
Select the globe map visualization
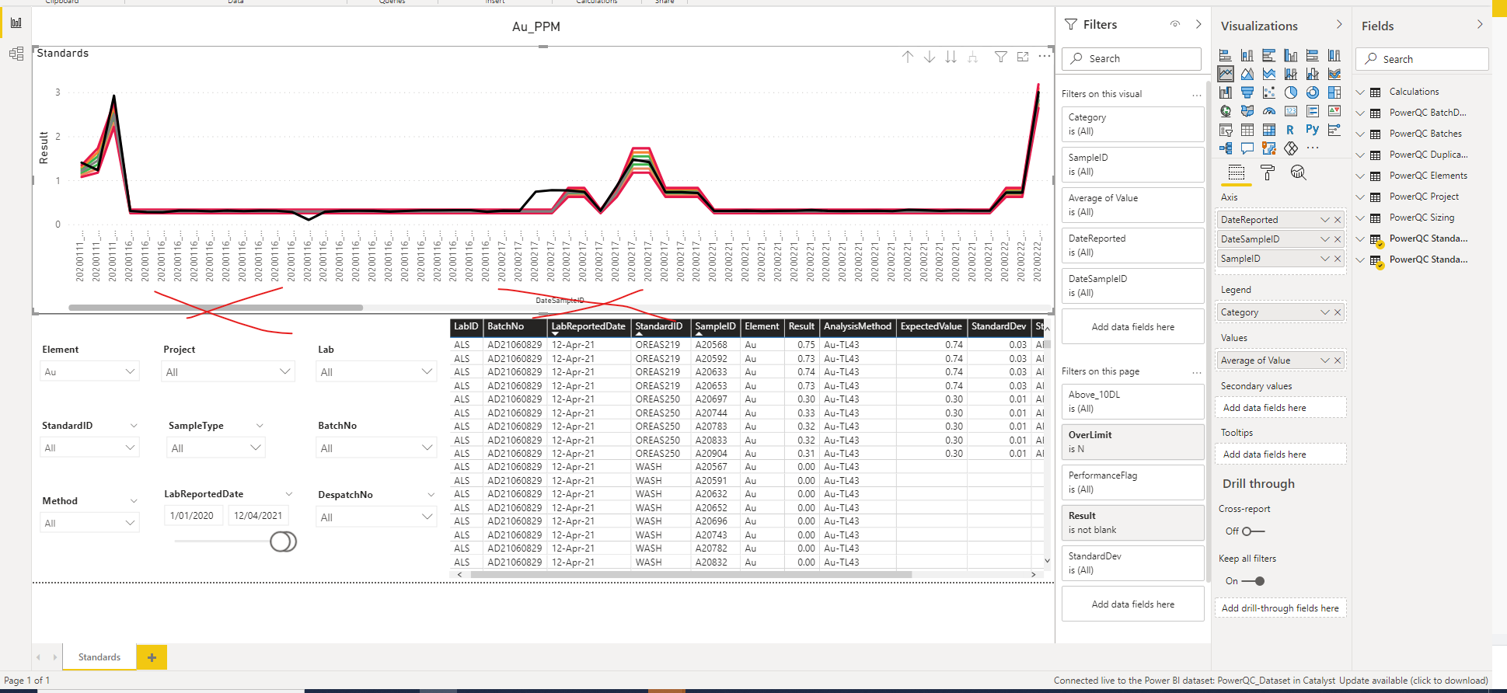click(x=1226, y=111)
